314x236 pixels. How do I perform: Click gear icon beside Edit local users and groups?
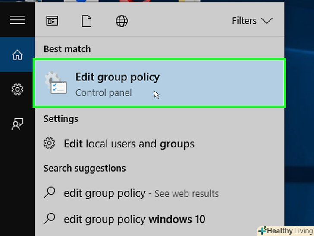tap(50, 143)
